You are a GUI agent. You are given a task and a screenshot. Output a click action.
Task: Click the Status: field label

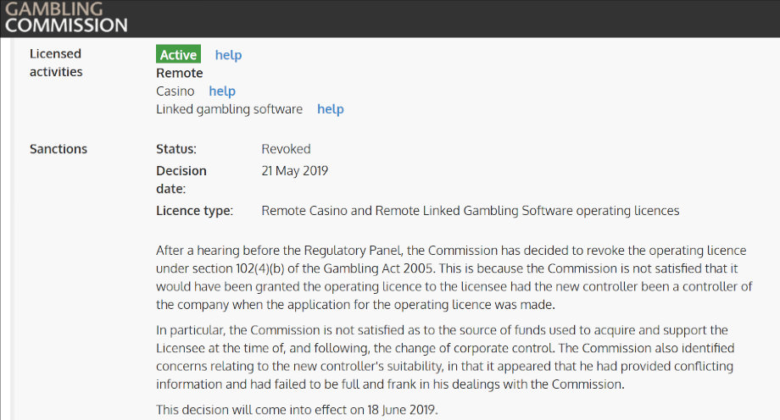[x=176, y=149]
